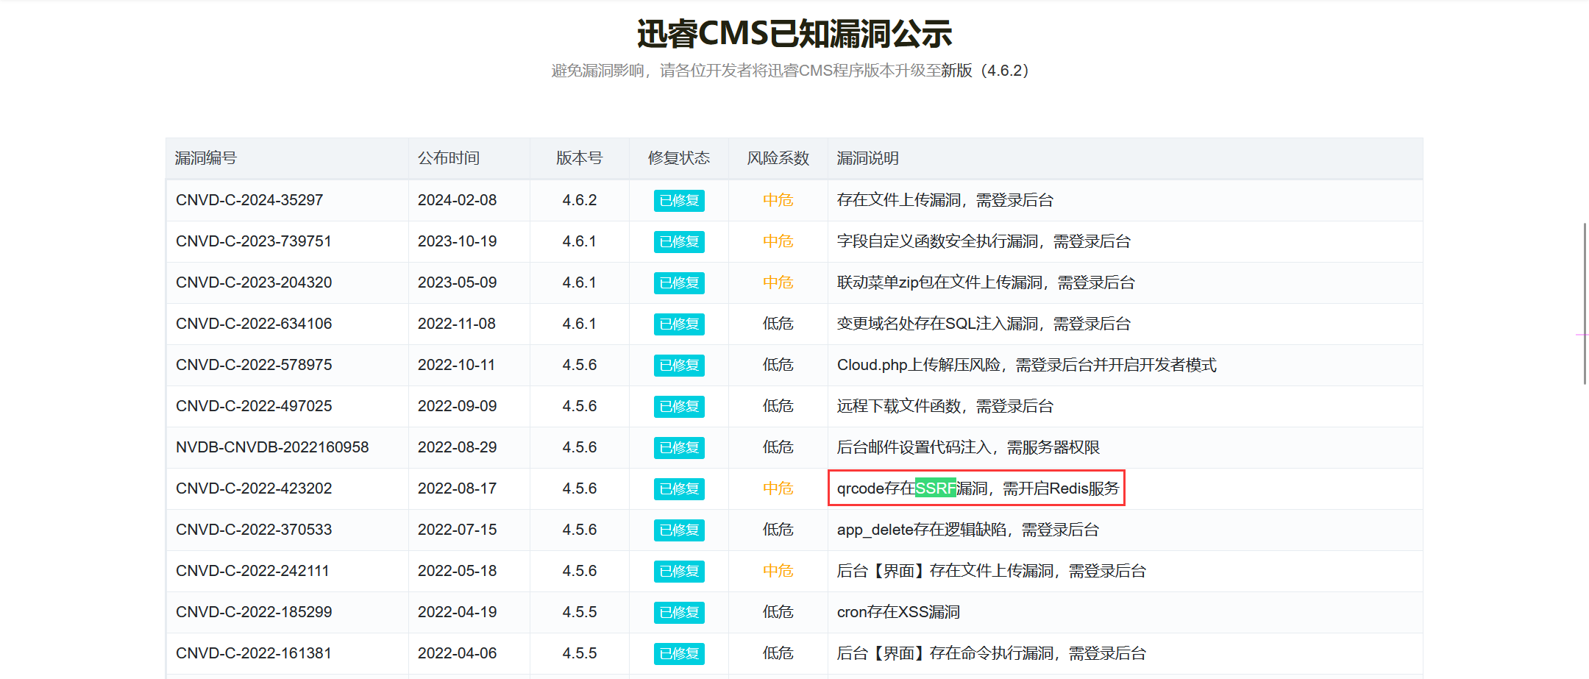1589x679 pixels.
Task: Click the 已修复 badge for CNVD-C-2022-423202
Action: point(679,488)
